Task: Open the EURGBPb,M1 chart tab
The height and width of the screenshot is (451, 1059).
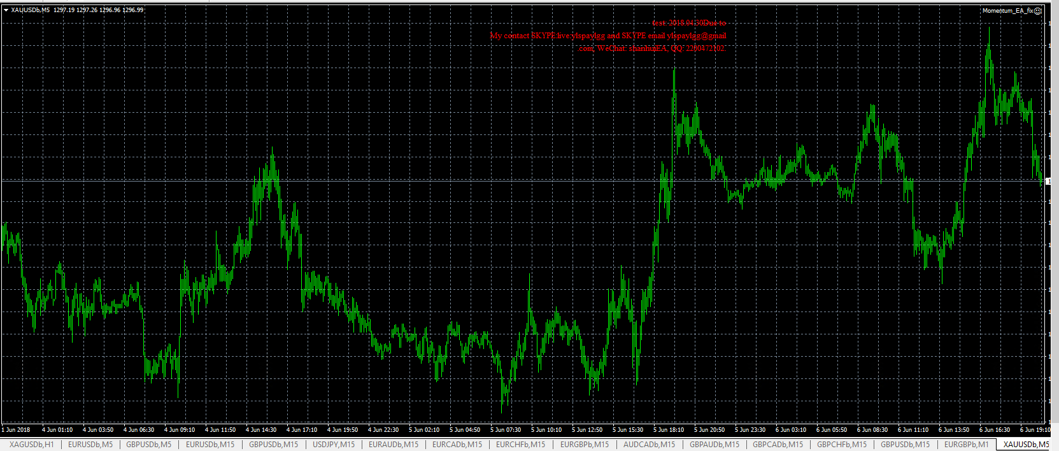Action: (x=966, y=445)
